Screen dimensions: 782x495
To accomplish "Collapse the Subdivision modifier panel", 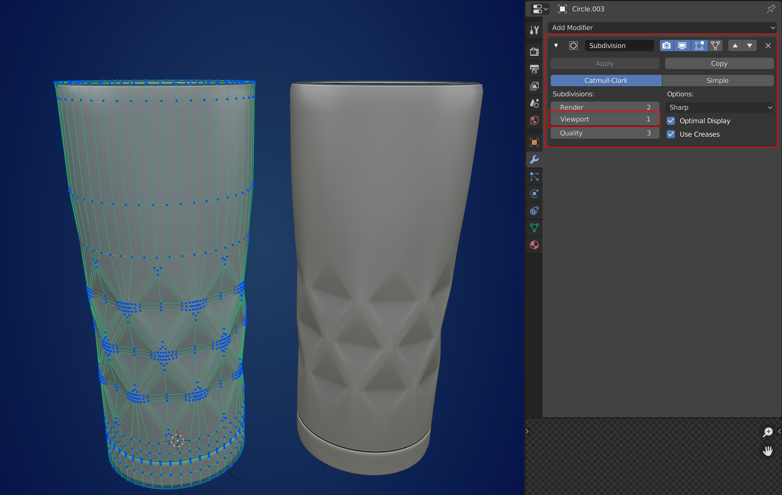I will click(556, 46).
